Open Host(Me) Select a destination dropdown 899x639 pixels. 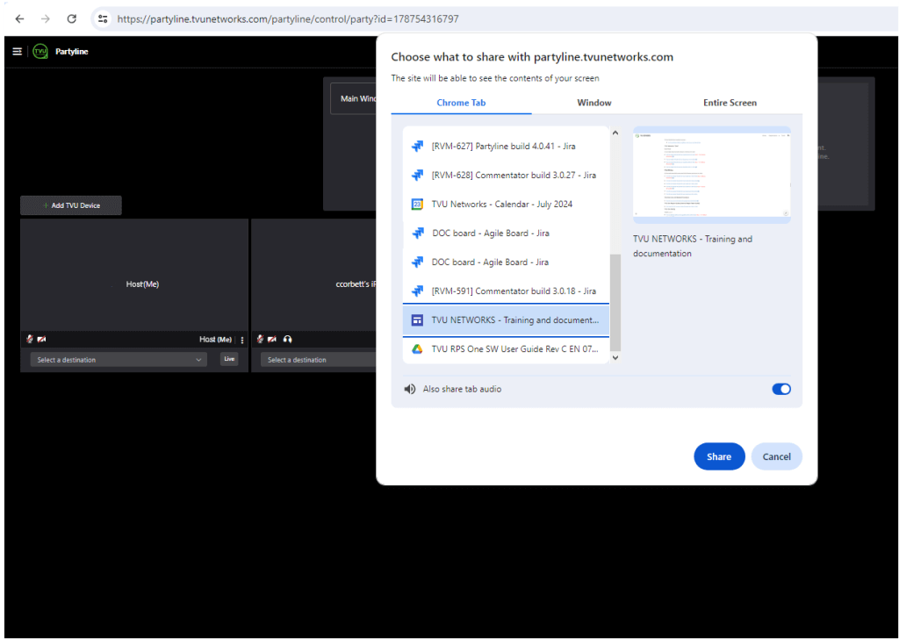click(119, 360)
